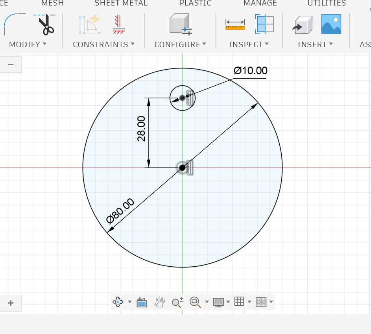Select the 28.00 vertical dimension
Viewport: 371px width, 334px height.
pyautogui.click(x=141, y=129)
